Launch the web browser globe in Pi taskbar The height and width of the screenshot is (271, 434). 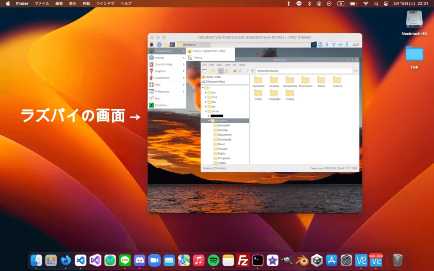point(159,44)
